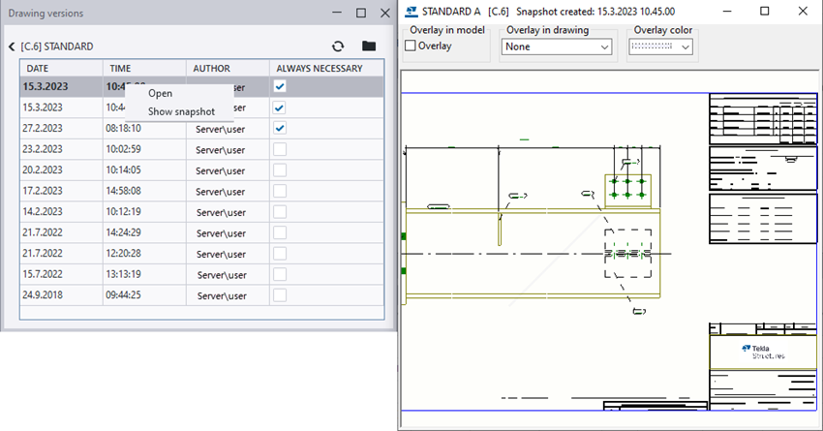823x431 pixels.
Task: Choose Show snapshot in the context menu
Action: click(181, 111)
